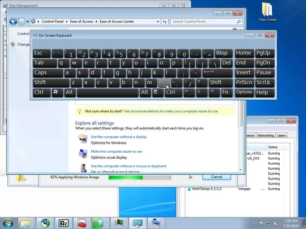Click the search magnifier in Control Panel

pos(239,21)
